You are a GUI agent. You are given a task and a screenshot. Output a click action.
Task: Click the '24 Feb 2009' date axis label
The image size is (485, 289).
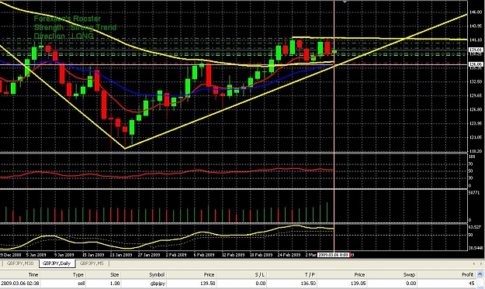289,255
